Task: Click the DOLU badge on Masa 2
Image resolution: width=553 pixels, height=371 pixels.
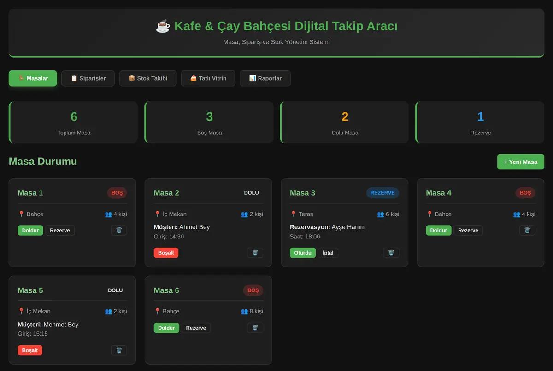Action: pos(251,193)
